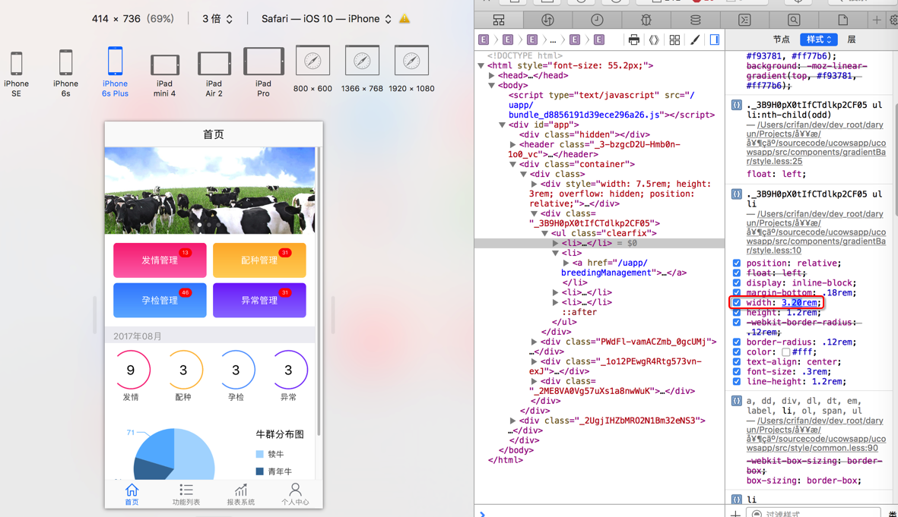Viewport: 898px width, 517px height.
Task: Open the common.less:90 source link
Action: (816, 434)
